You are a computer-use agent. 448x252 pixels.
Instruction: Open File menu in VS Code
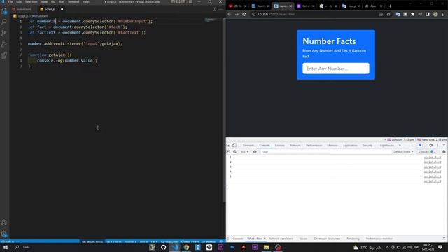pos(10,1)
